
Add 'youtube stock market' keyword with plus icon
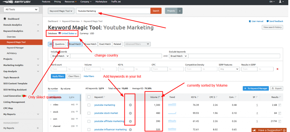click(130, 113)
